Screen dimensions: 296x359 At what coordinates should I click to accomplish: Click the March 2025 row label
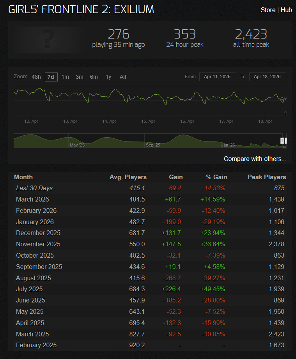coord(32,334)
